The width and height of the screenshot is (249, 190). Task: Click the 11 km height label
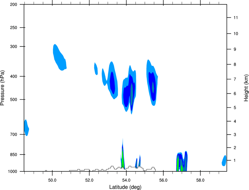click(236, 18)
